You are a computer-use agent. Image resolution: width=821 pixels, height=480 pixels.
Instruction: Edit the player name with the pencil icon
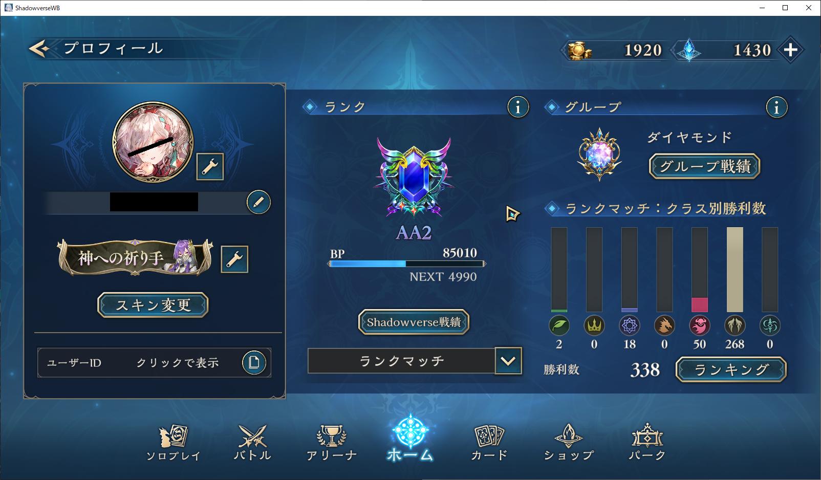[x=258, y=202]
